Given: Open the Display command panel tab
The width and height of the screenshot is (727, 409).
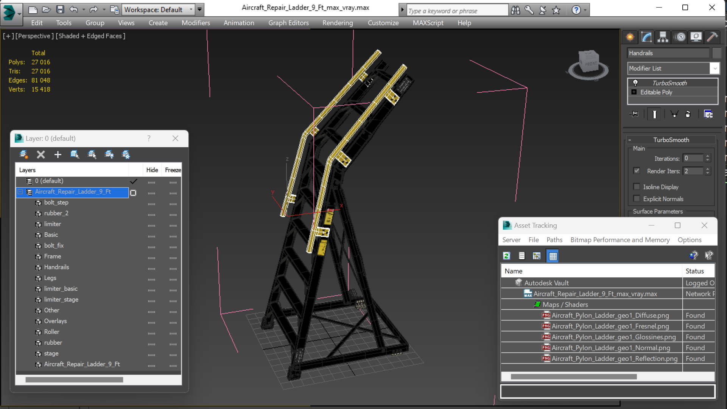Looking at the screenshot, I should [696, 37].
